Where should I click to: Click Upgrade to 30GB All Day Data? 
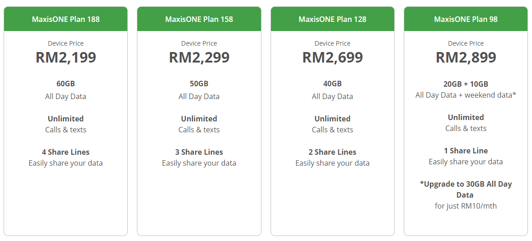466,189
